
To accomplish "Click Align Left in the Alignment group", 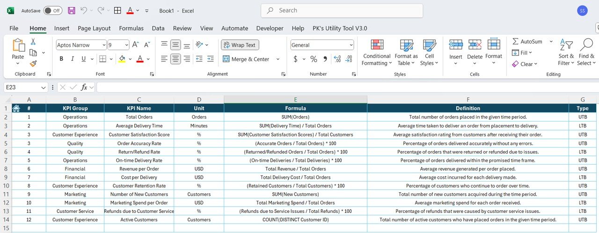I will pyautogui.click(x=164, y=59).
